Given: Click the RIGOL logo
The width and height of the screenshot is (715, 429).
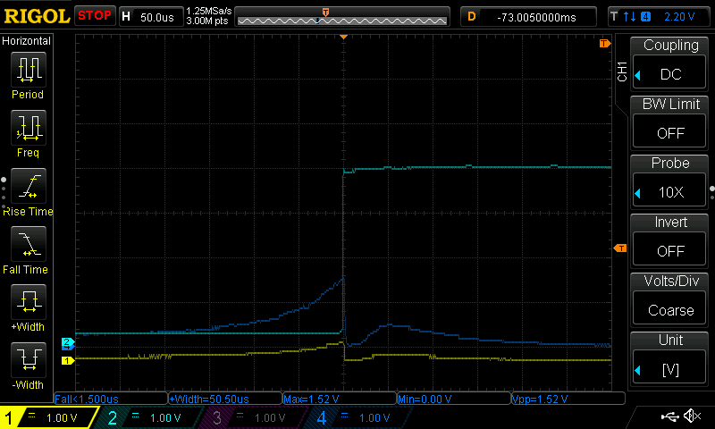Looking at the screenshot, I should pos(37,16).
